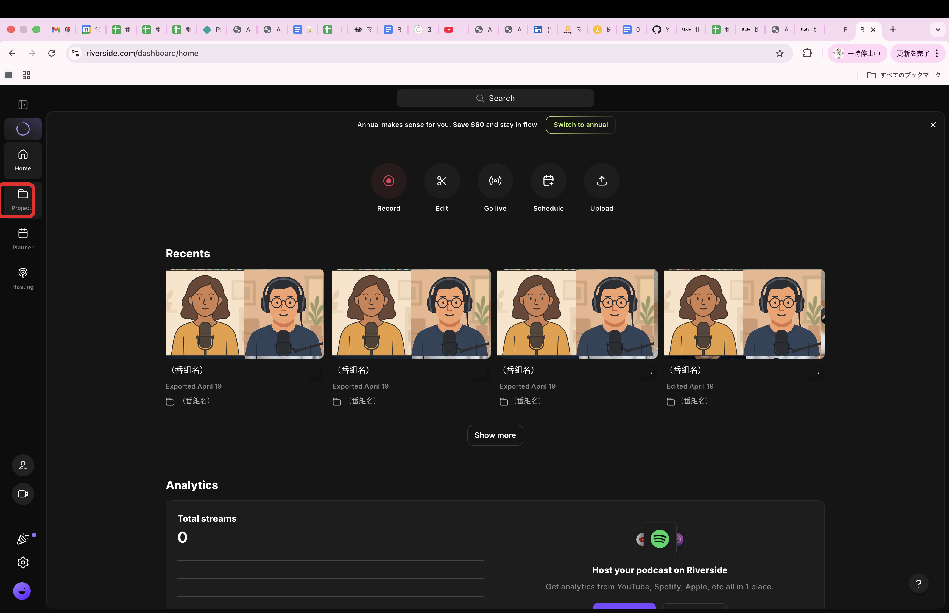Click the Go live broadcast icon
Screen dimensions: 949x613
495,181
